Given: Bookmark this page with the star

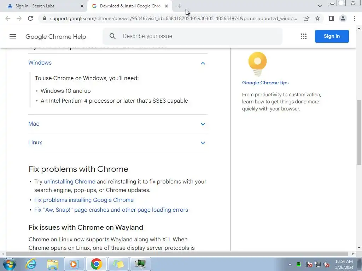Looking at the screenshot, I should 317,18.
